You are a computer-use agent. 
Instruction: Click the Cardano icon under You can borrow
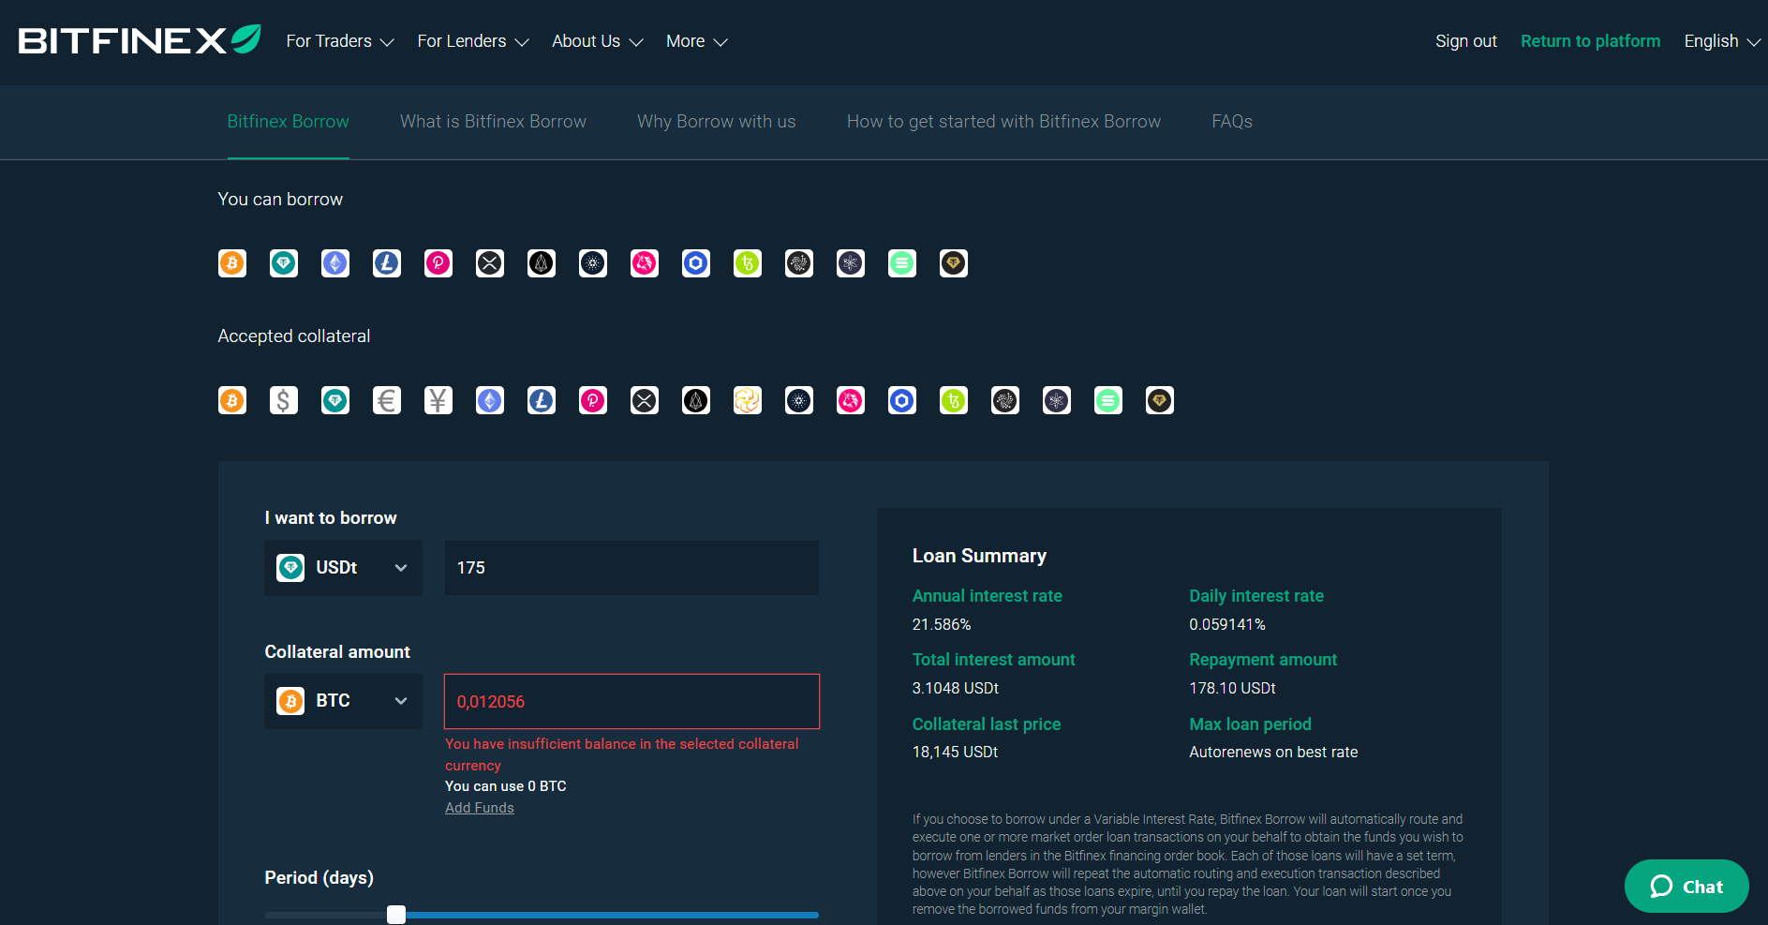pos(593,263)
